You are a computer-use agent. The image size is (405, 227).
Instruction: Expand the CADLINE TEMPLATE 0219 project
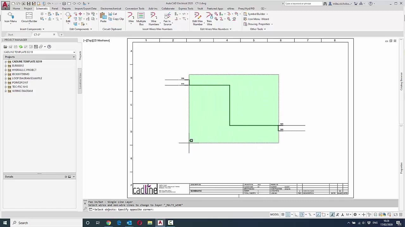6,61
